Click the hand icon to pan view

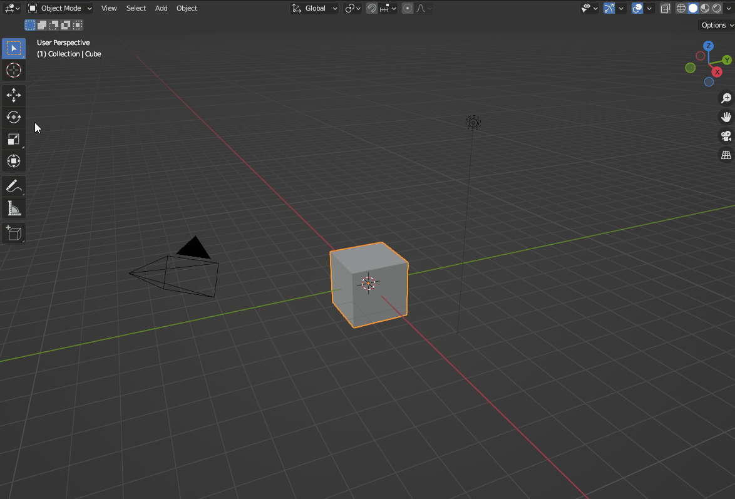coord(726,117)
